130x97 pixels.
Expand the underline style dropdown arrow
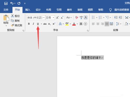pyautogui.click(x=41, y=24)
